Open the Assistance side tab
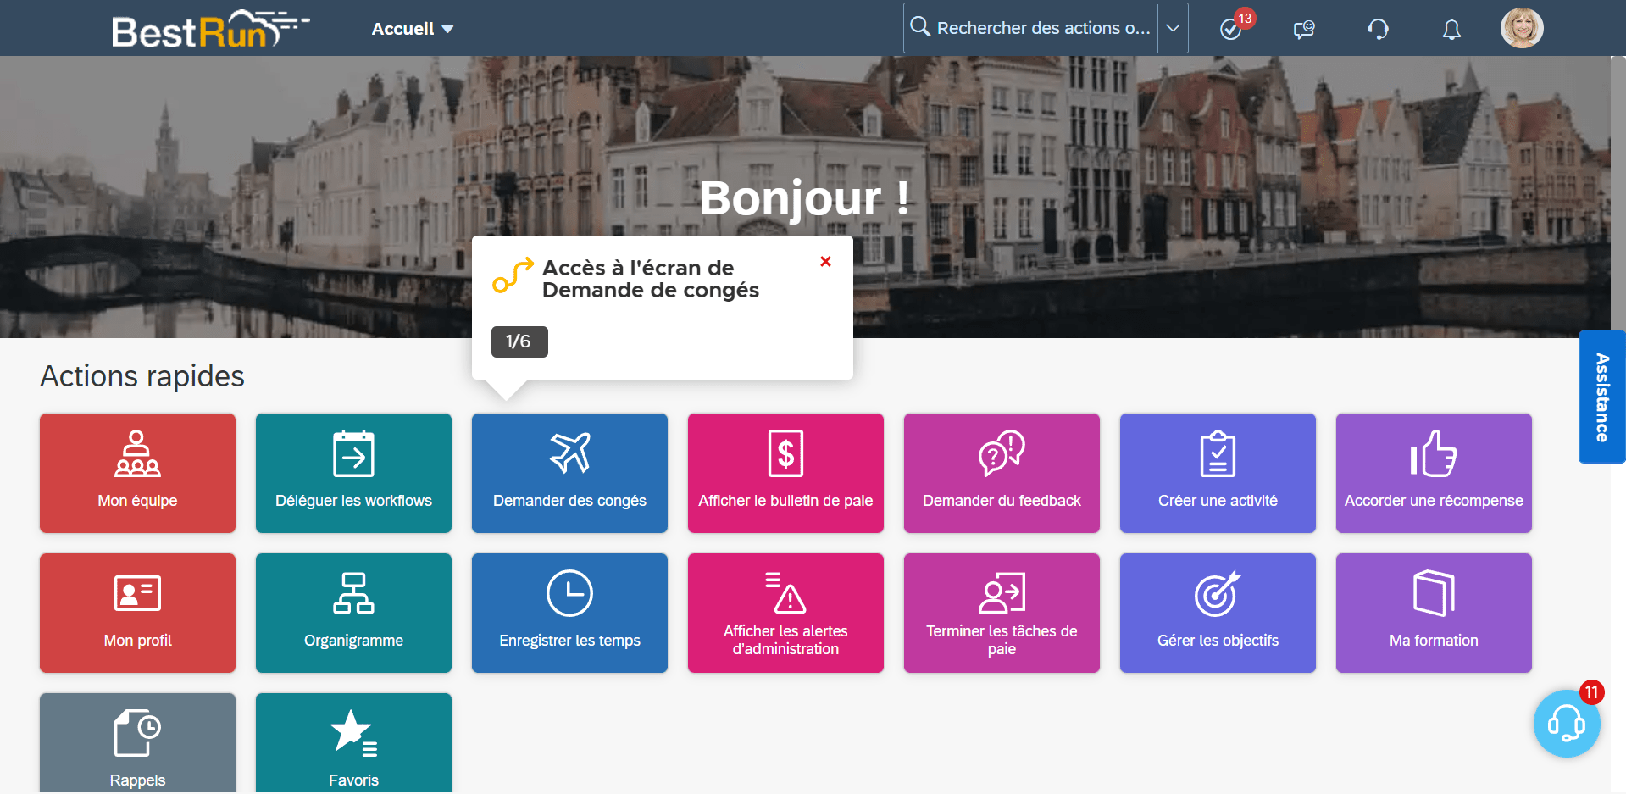This screenshot has height=794, width=1626. [1601, 397]
